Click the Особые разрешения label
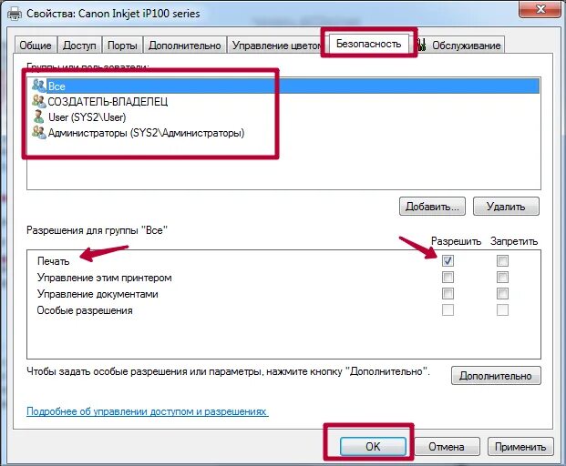 click(85, 310)
